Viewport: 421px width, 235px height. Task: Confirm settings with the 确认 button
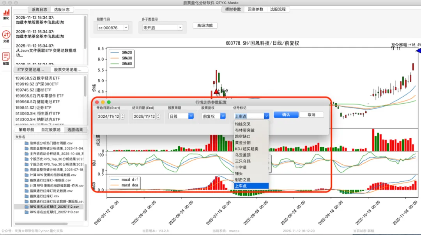(x=286, y=115)
